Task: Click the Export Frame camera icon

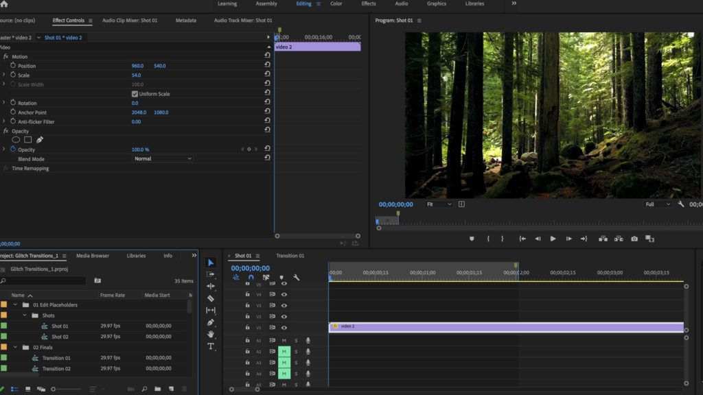Action: [x=634, y=239]
